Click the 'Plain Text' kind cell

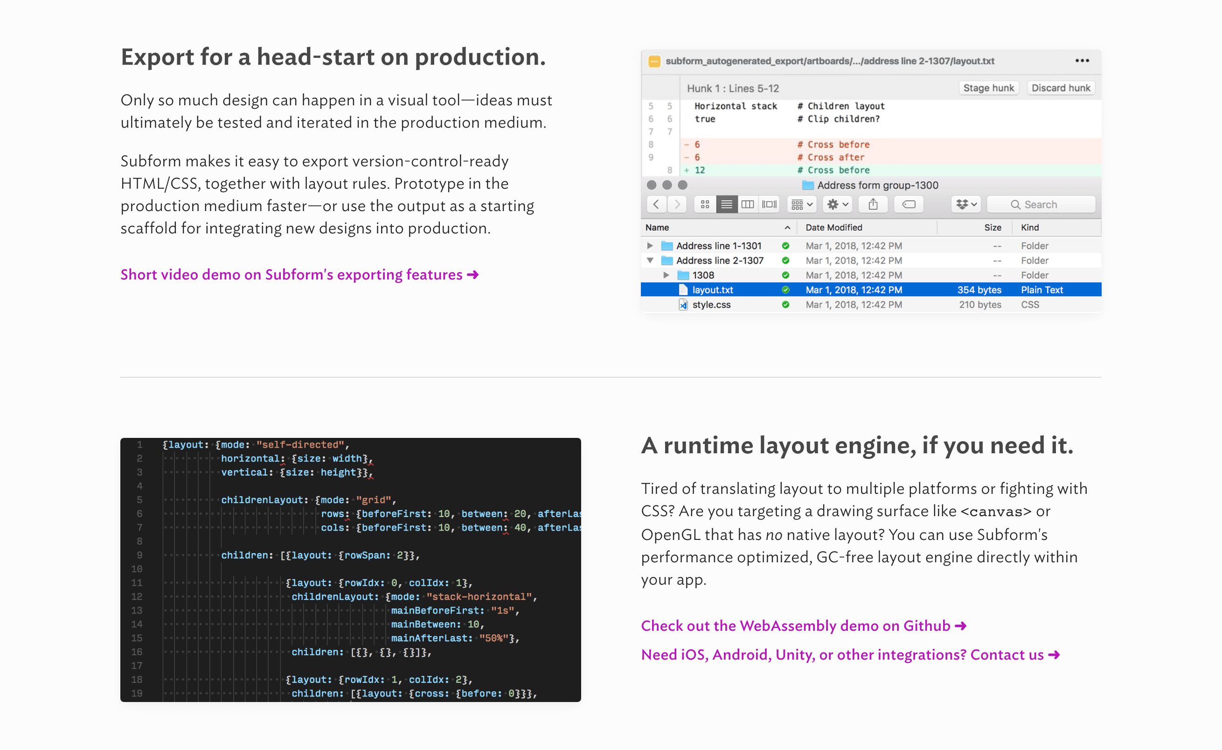point(1042,290)
